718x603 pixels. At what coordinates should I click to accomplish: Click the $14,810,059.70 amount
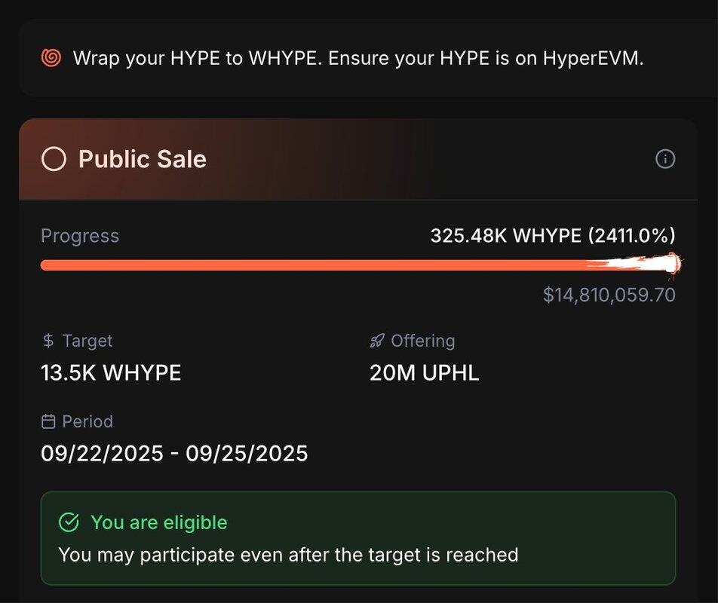[x=609, y=295]
